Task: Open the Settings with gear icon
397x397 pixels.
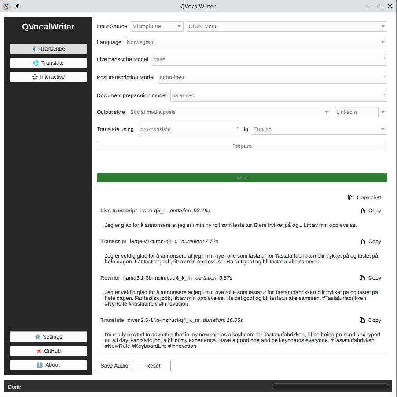Action: (x=48, y=337)
